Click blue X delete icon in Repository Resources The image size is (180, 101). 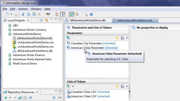(30, 98)
